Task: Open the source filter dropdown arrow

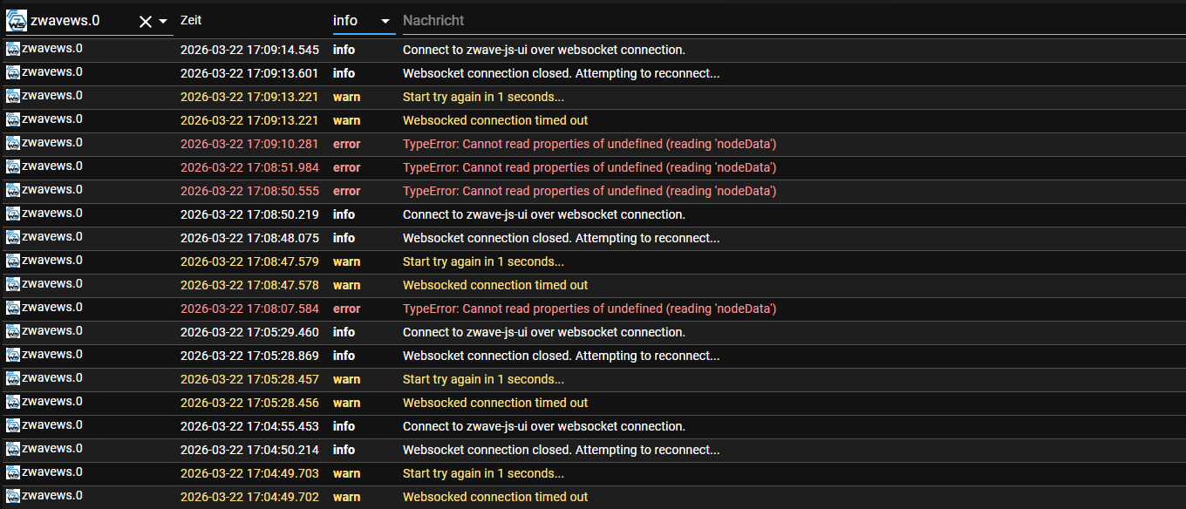Action: coord(163,22)
